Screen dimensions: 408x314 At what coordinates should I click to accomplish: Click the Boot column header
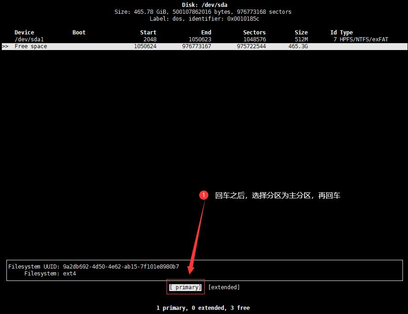[79, 32]
